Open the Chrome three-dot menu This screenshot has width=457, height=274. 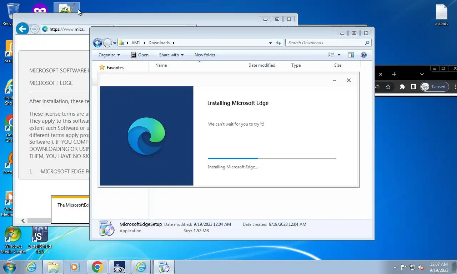[455, 87]
